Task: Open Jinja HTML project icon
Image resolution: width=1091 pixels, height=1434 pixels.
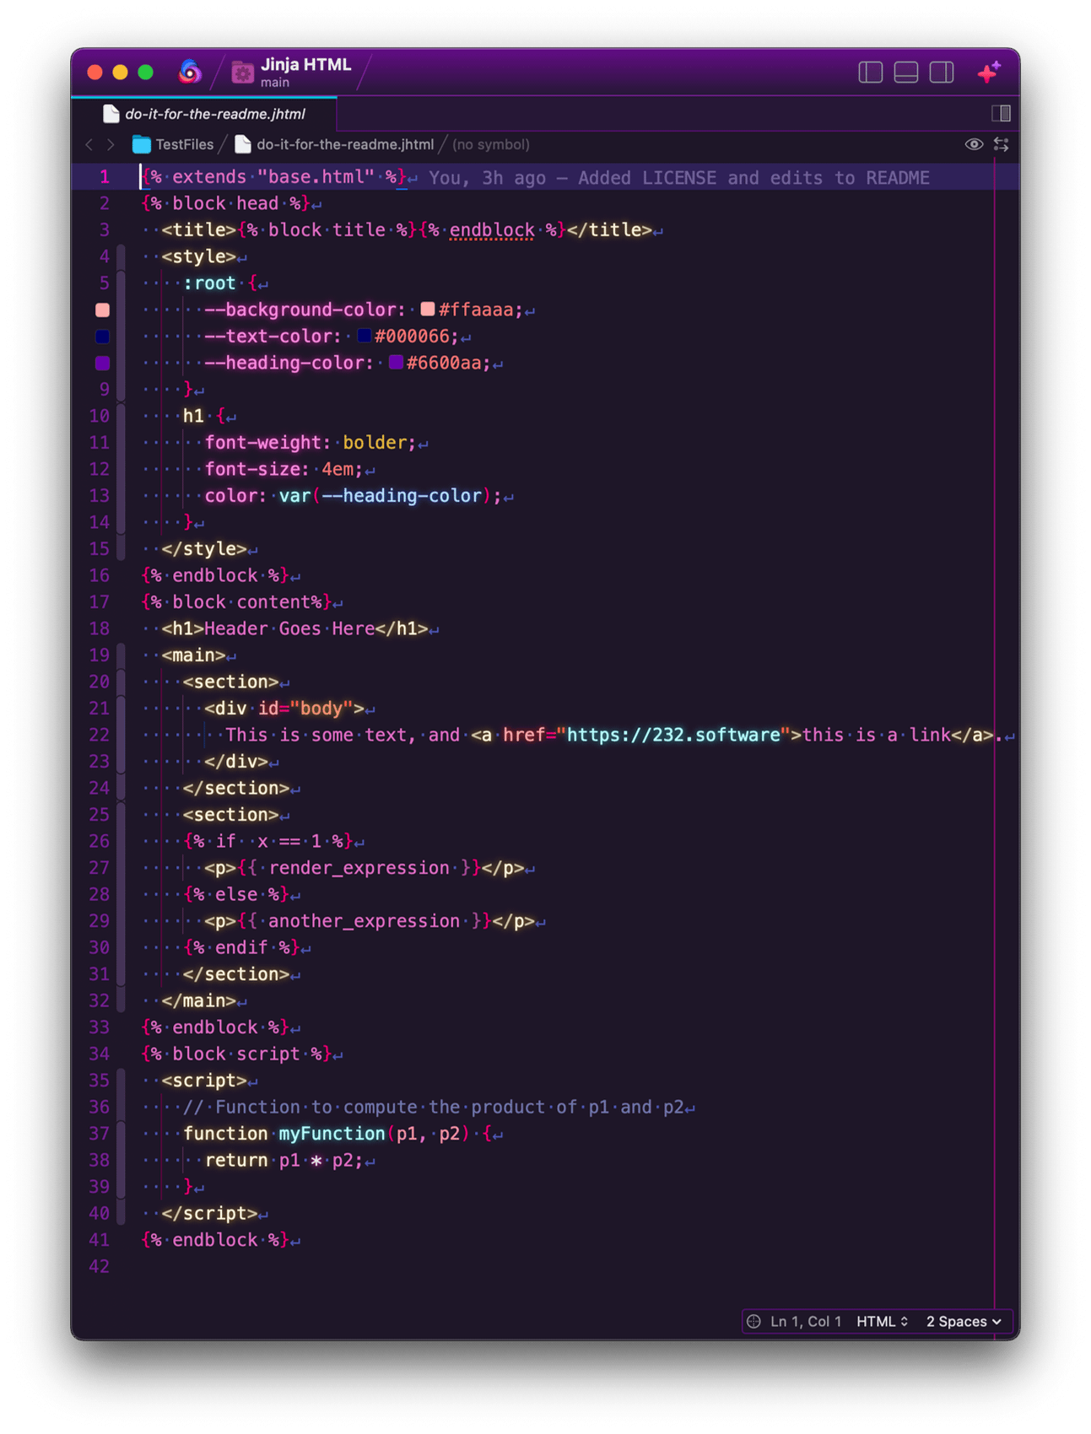Action: pos(243,73)
